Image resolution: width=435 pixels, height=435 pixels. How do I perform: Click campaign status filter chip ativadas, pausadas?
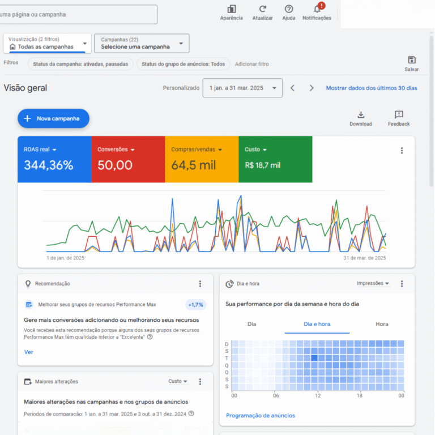tap(80, 64)
